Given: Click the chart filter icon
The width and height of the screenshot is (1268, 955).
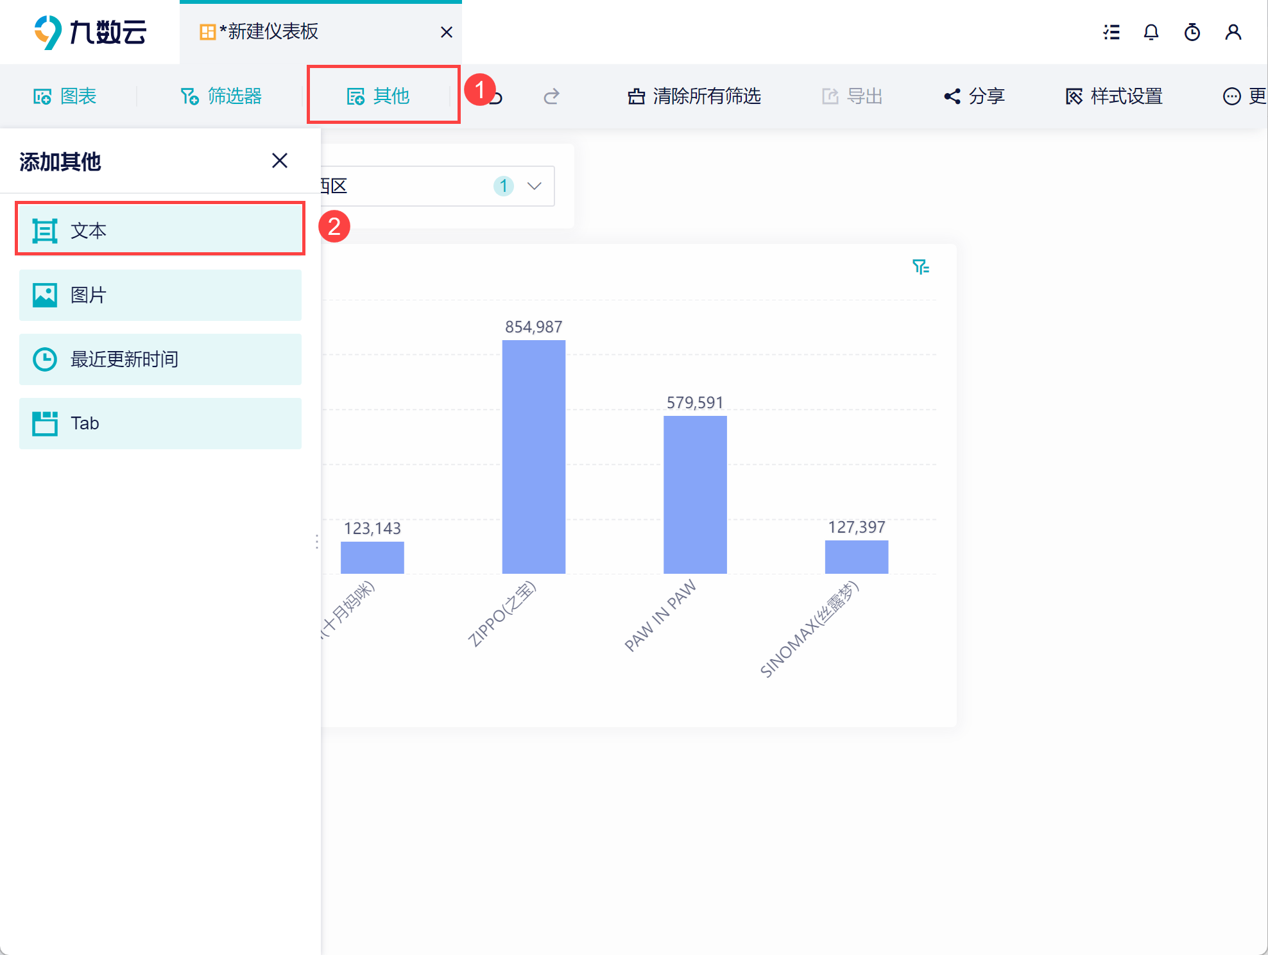Looking at the screenshot, I should [x=921, y=266].
